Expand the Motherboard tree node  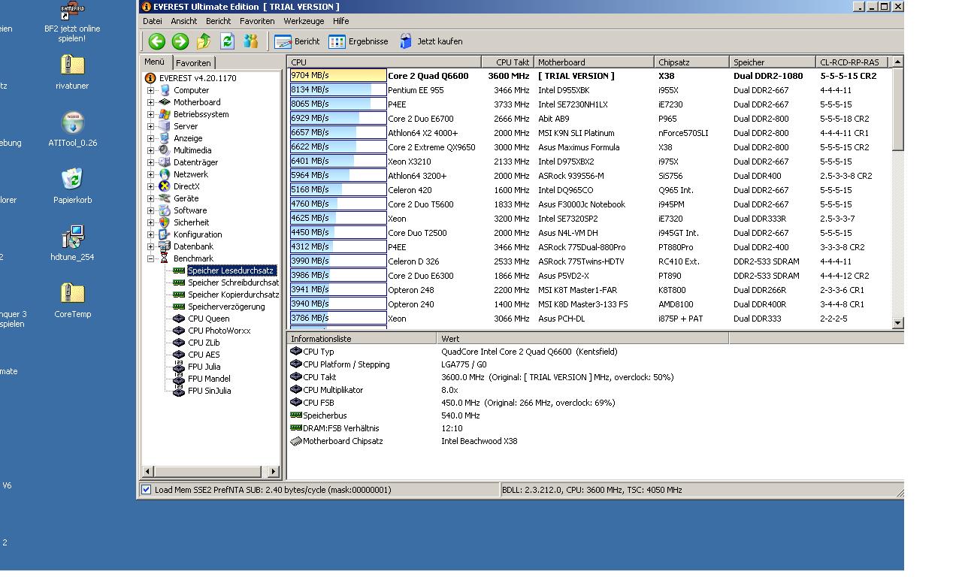[150, 102]
